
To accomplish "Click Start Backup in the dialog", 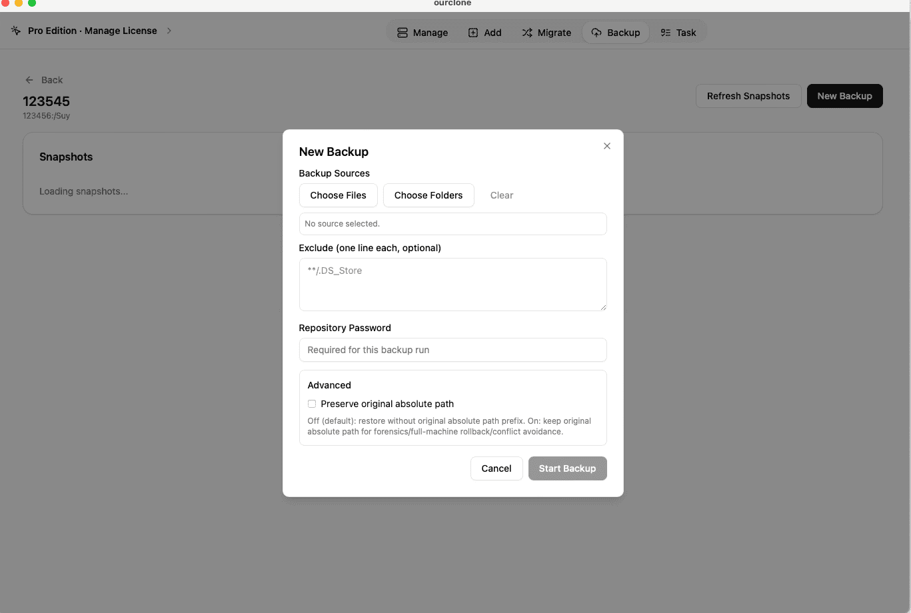I will pos(567,468).
